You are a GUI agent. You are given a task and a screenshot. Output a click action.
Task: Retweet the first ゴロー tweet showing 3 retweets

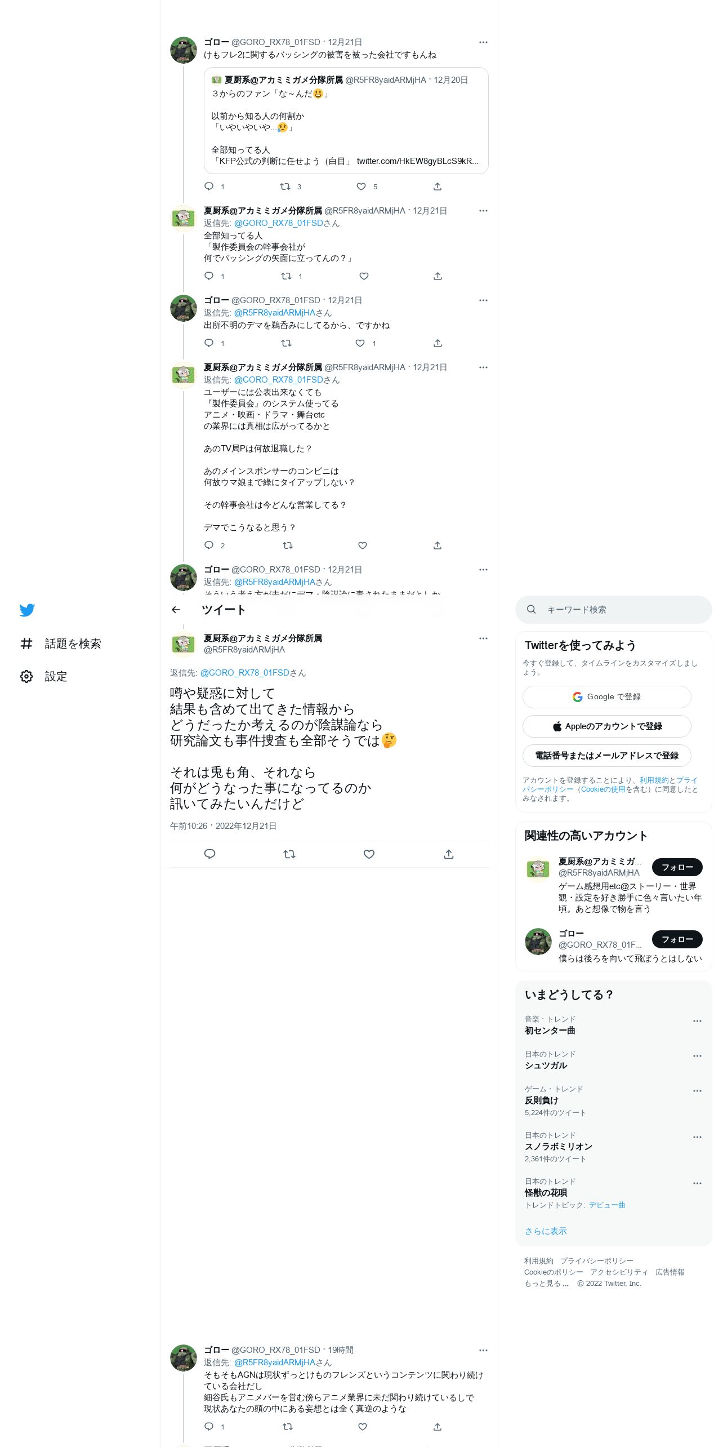coord(285,187)
